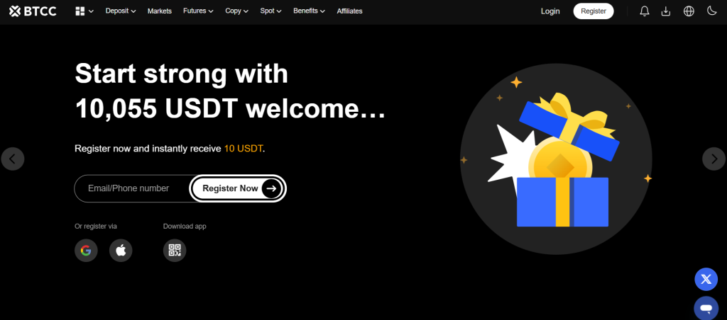Image resolution: width=727 pixels, height=320 pixels.
Task: Go to previous banner slide
Action: tap(13, 159)
